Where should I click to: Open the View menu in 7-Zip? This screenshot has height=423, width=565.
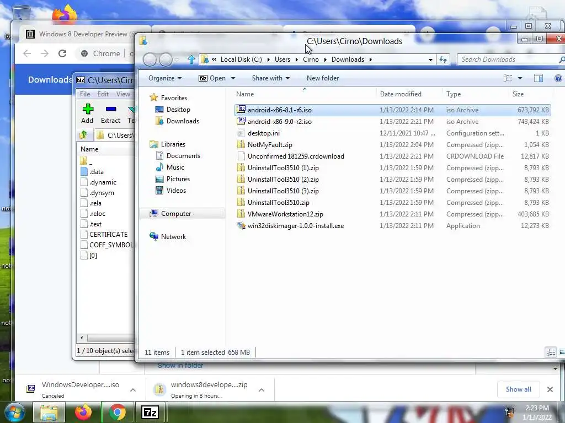coord(123,94)
